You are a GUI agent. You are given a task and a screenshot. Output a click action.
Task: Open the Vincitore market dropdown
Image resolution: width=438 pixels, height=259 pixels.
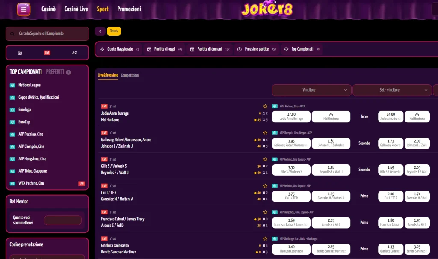pyautogui.click(x=311, y=90)
